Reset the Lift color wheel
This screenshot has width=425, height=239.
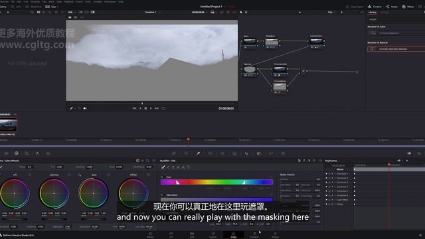30,175
